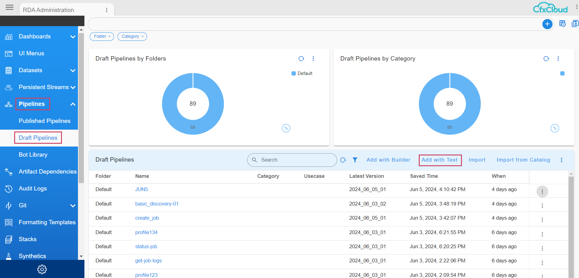Click the blue plus add button

547,24
